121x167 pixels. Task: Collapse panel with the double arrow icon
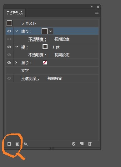pyautogui.click(x=92, y=7)
